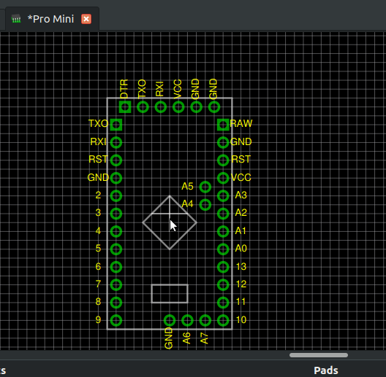The width and height of the screenshot is (386, 377).
Task: Select the square DTR pad in top row
Action: 125,107
